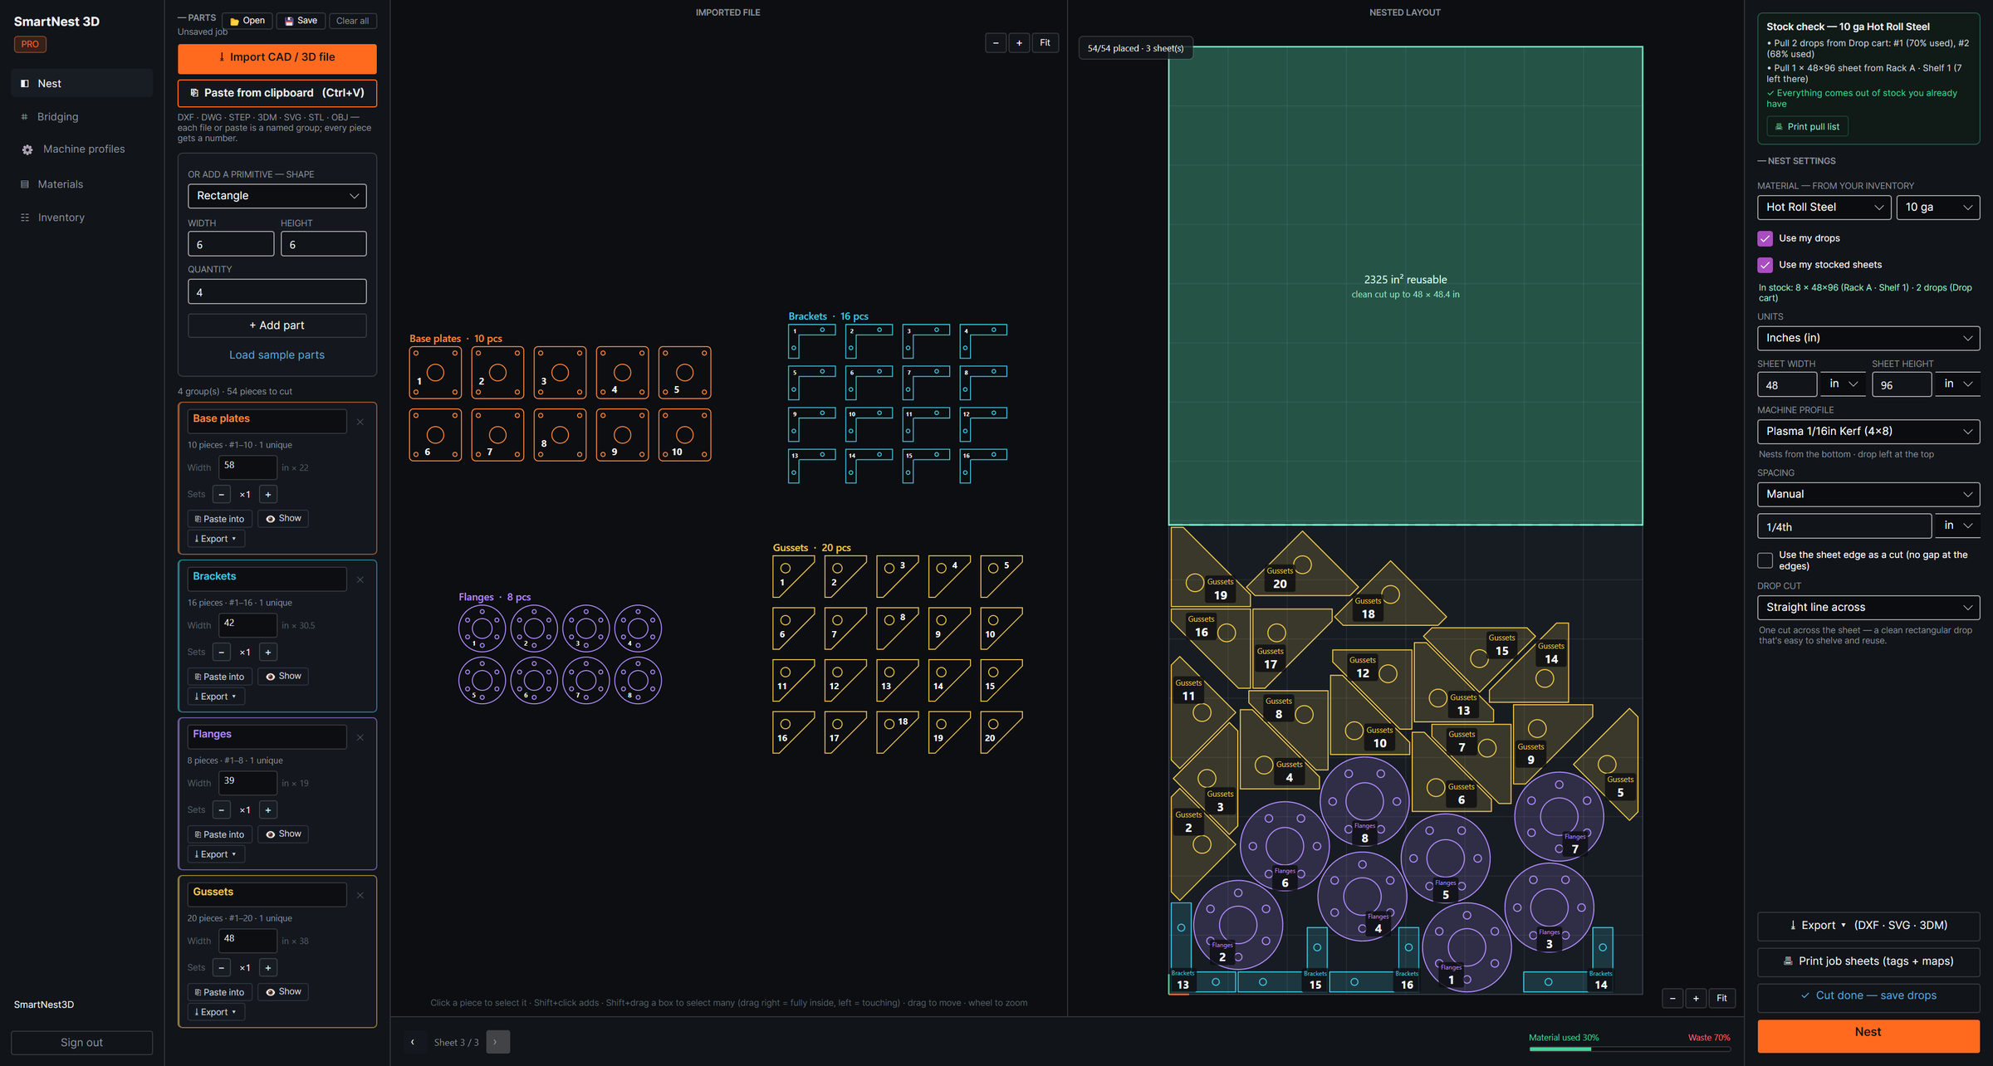Open the primitive shape Rectangle dropdown
Screen dimensions: 1993x1066
[277, 196]
